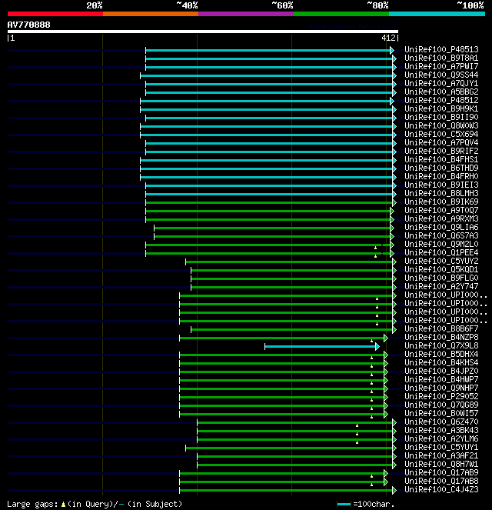492x510 pixels.
Task: Click the UniRef100_C4J4Z3 label
Action: 441,489
